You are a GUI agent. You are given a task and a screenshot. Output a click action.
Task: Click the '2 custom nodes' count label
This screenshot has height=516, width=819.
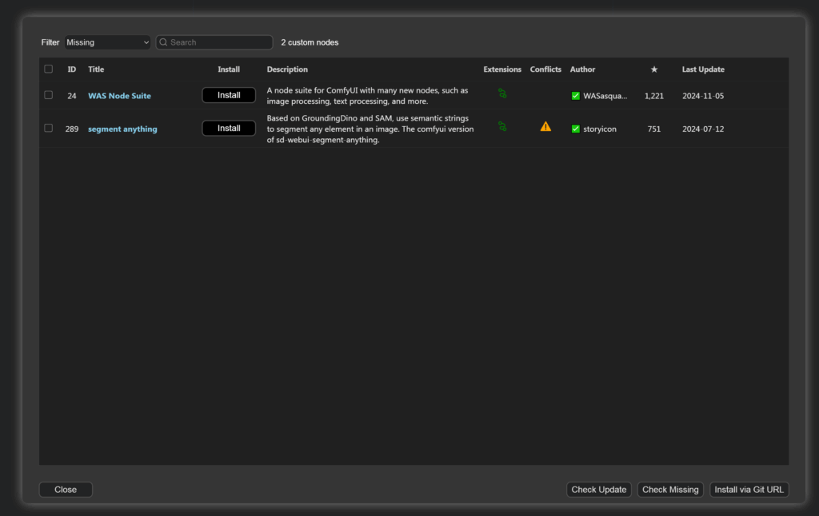pyautogui.click(x=310, y=42)
